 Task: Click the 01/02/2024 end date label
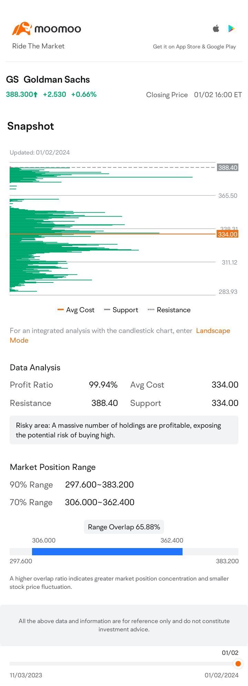tap(221, 675)
